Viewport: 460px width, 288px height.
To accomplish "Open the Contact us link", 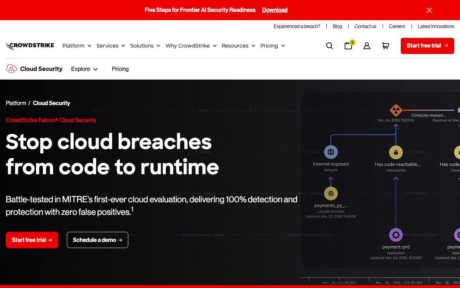I will (365, 26).
